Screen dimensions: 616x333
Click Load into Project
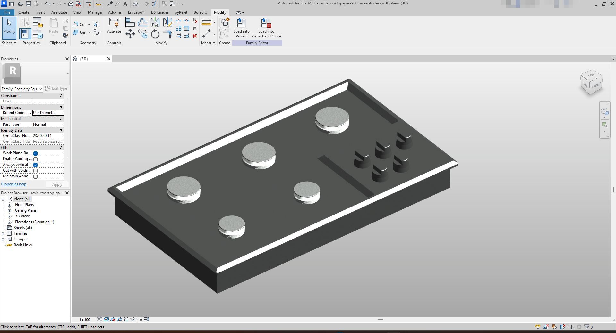241,28
